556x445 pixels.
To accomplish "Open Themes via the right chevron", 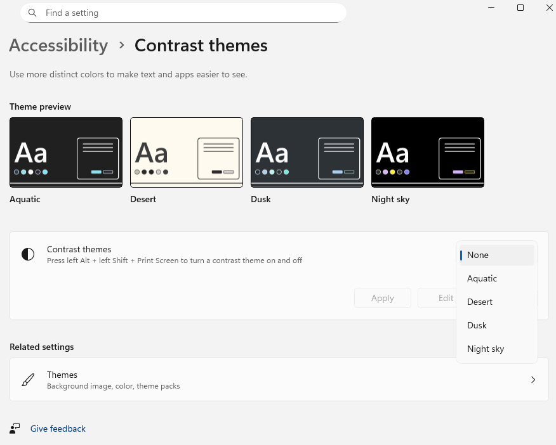I will coord(533,380).
